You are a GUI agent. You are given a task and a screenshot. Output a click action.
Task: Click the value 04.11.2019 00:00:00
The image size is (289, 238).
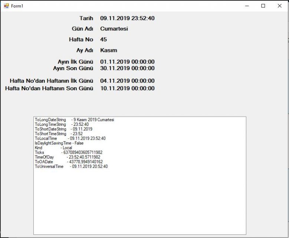click(x=127, y=81)
